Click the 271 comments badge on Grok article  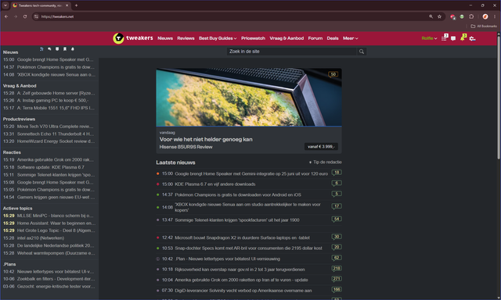pyautogui.click(x=337, y=279)
